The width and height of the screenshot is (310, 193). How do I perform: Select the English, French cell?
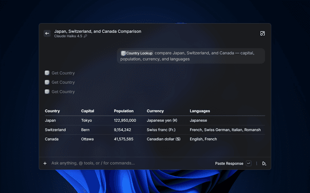tap(203, 139)
